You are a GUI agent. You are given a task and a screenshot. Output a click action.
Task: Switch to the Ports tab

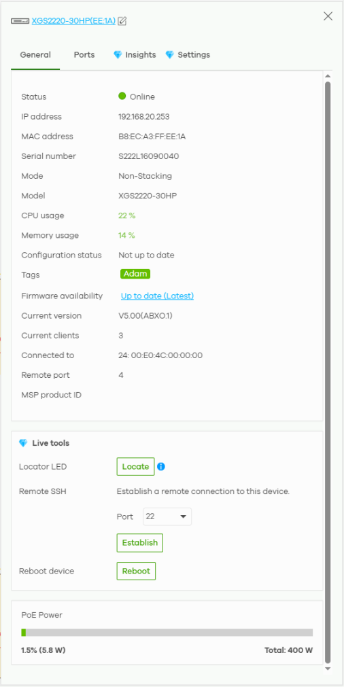[84, 55]
